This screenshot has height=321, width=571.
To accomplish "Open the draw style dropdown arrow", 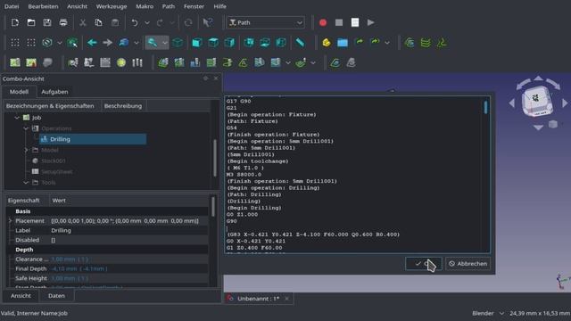I will (60, 43).
